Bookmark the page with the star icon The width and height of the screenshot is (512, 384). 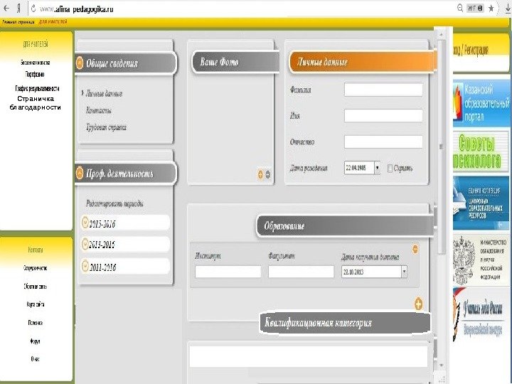(x=491, y=9)
